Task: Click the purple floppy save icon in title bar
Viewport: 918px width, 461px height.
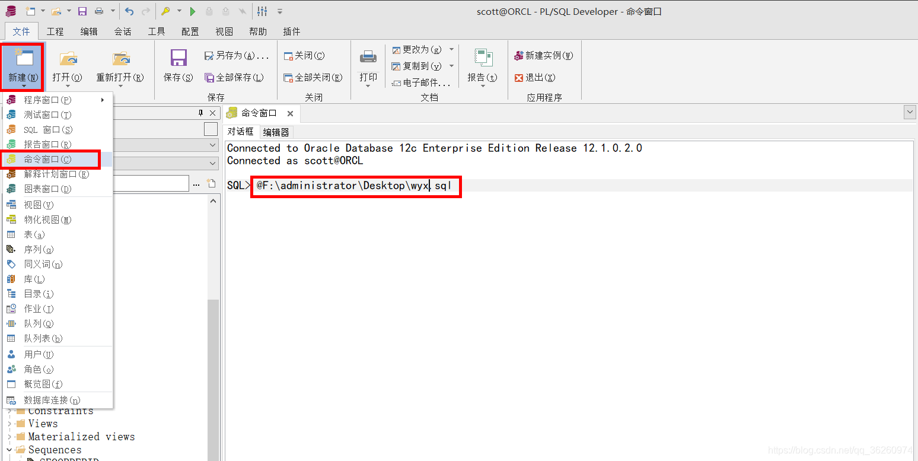Action: [x=82, y=11]
